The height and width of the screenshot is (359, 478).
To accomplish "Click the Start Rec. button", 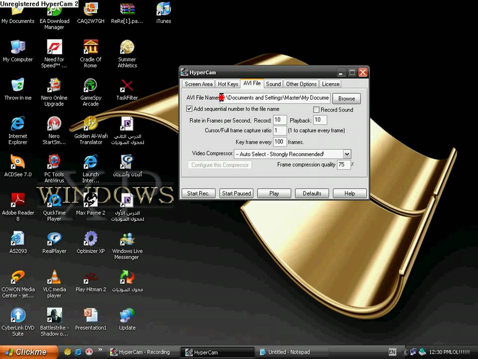I will [199, 193].
